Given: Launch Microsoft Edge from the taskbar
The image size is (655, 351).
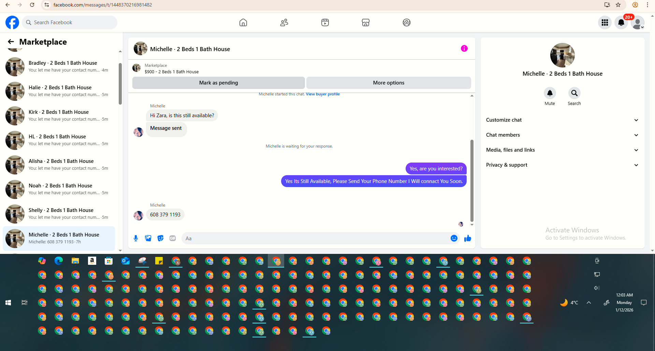Looking at the screenshot, I should coord(59,261).
